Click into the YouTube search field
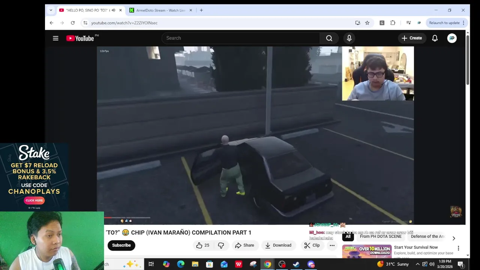 pyautogui.click(x=241, y=38)
